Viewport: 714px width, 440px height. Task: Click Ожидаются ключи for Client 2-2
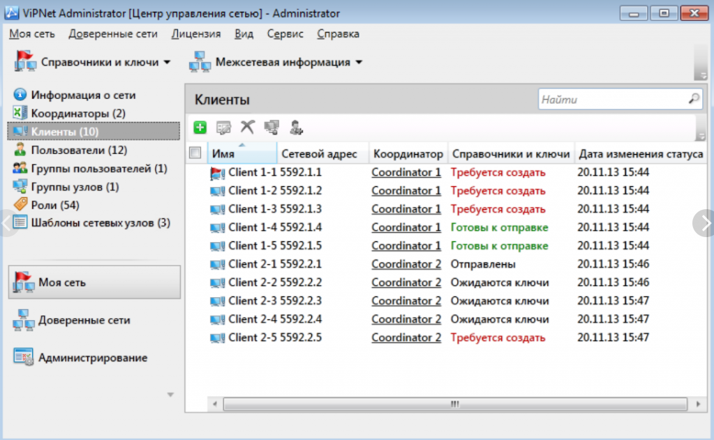[500, 282]
